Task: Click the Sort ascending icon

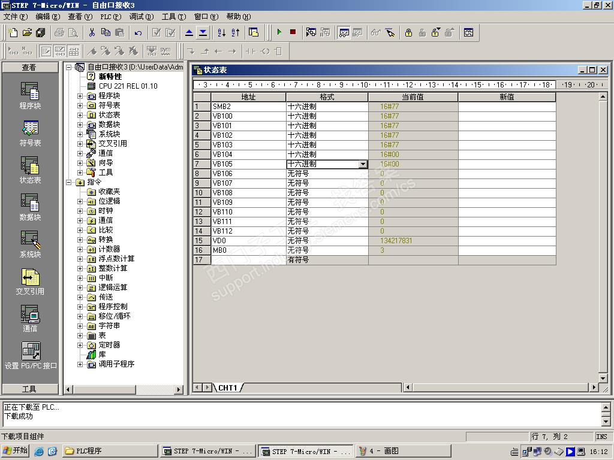Action: coord(222,33)
